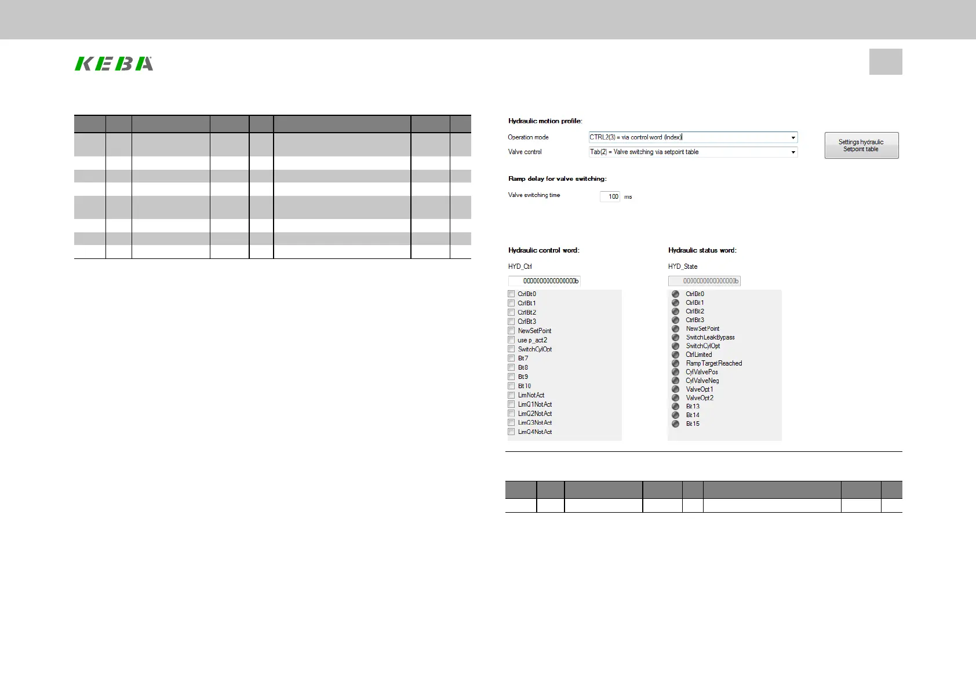
Task: Enable the Bit8 checkbox
Action: click(x=511, y=367)
